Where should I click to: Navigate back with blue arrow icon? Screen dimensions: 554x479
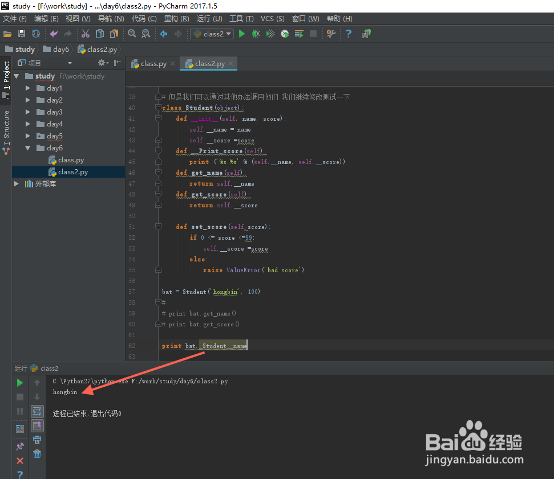(x=164, y=34)
